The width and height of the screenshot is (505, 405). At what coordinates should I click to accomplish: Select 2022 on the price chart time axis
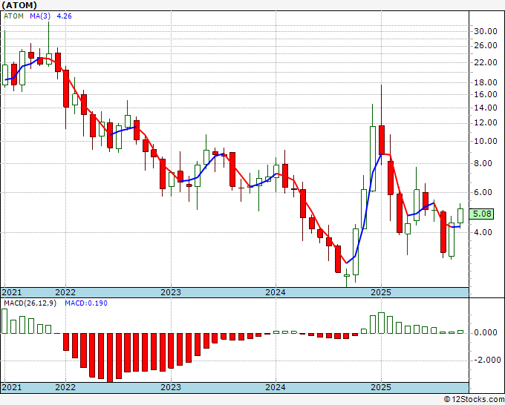click(65, 292)
